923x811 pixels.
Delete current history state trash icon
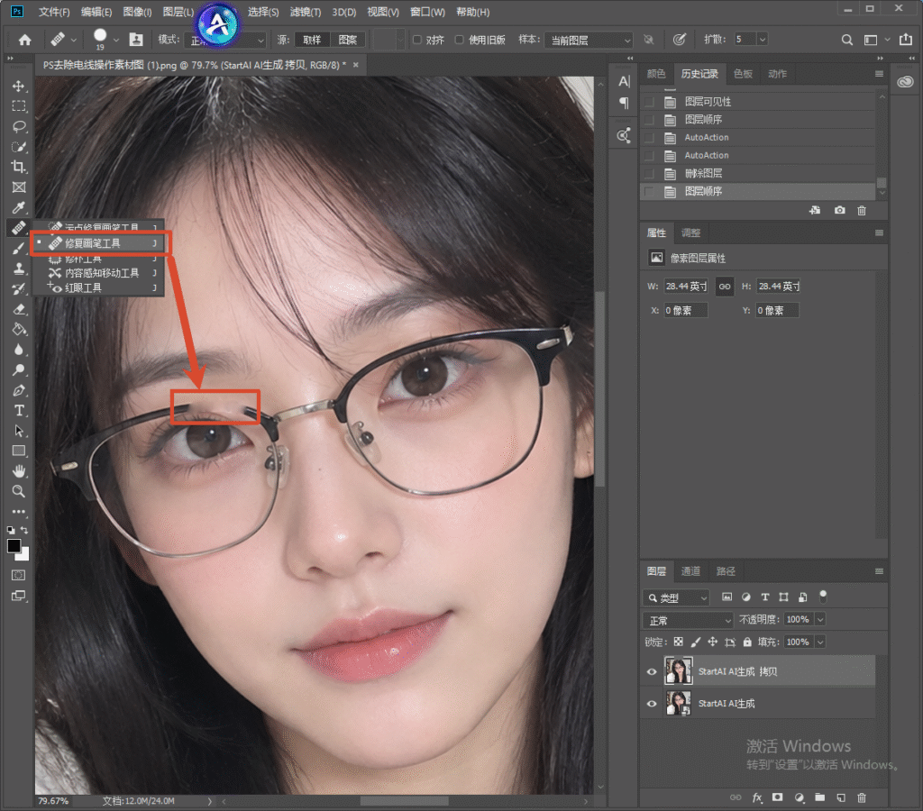862,210
